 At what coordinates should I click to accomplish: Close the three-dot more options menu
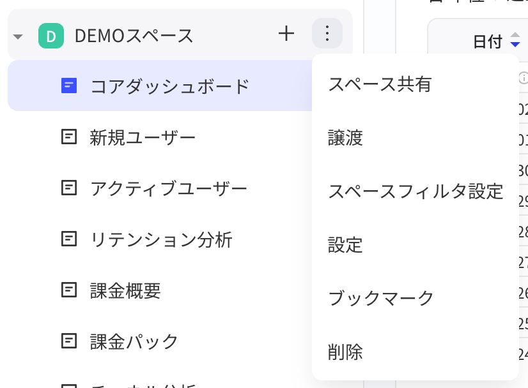point(327,33)
